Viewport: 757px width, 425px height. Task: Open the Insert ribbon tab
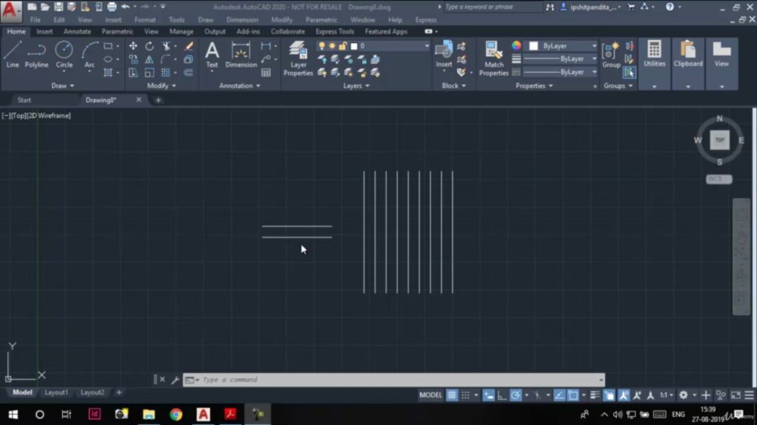click(45, 31)
